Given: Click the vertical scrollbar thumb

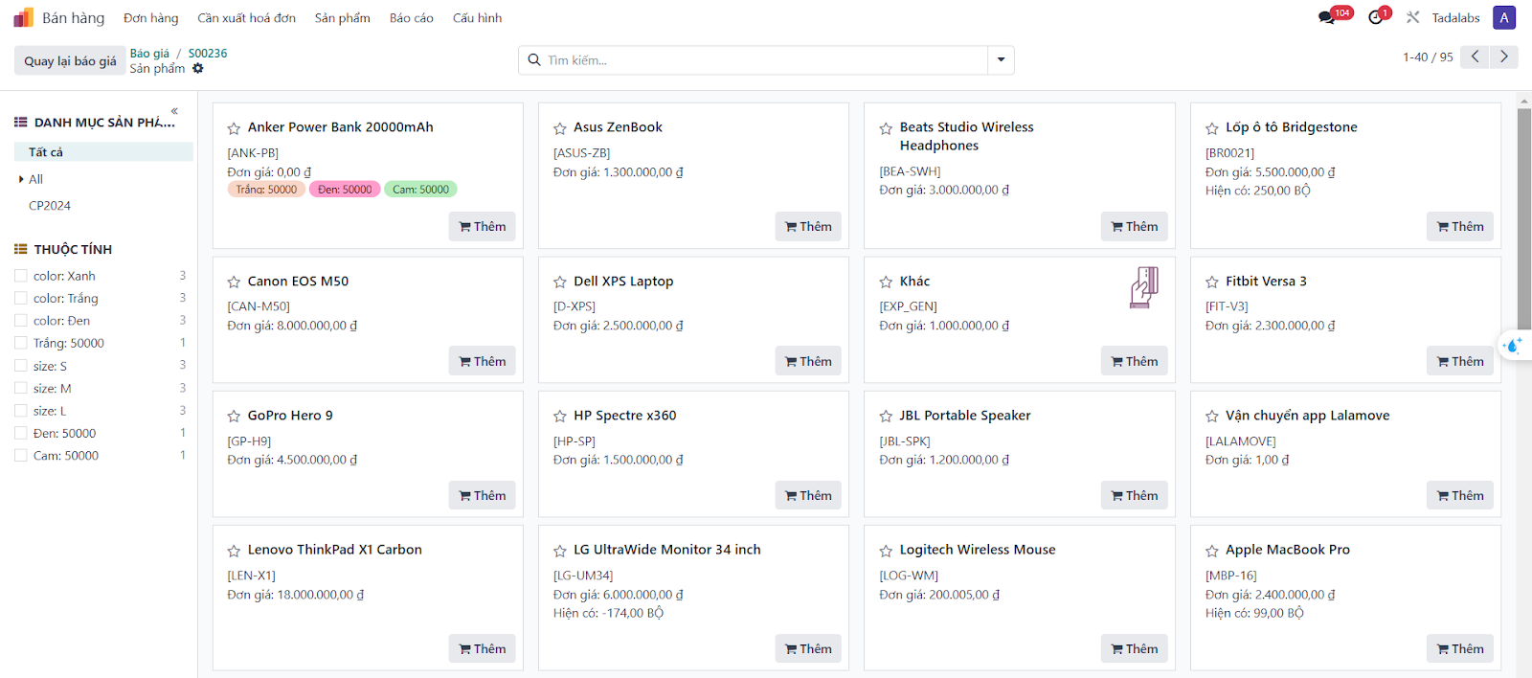Looking at the screenshot, I should tap(1524, 220).
